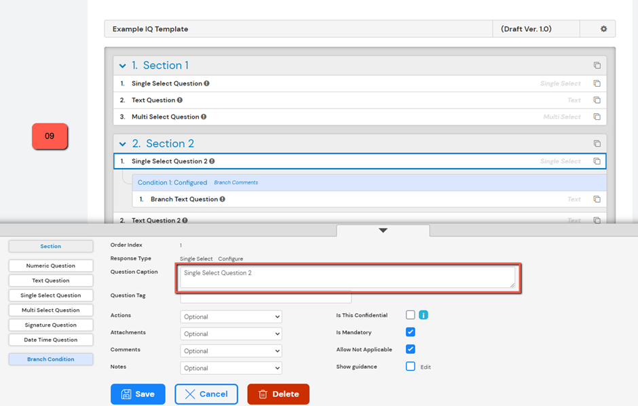Click the red Delete button
The image size is (638, 406).
(x=278, y=394)
